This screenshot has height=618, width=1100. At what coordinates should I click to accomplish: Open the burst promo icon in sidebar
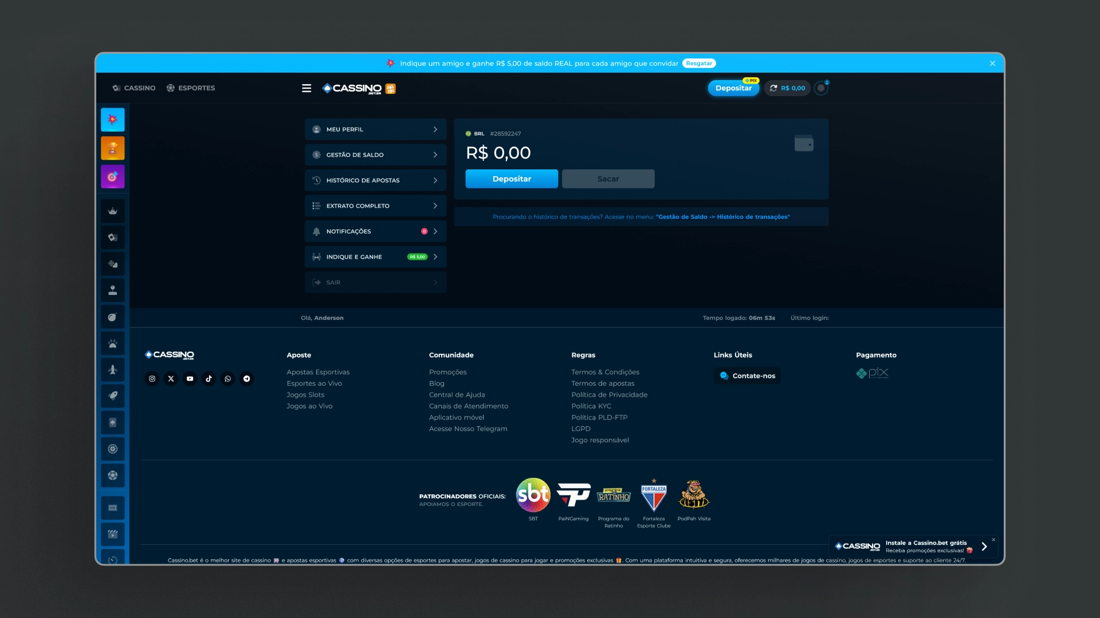[x=113, y=120]
